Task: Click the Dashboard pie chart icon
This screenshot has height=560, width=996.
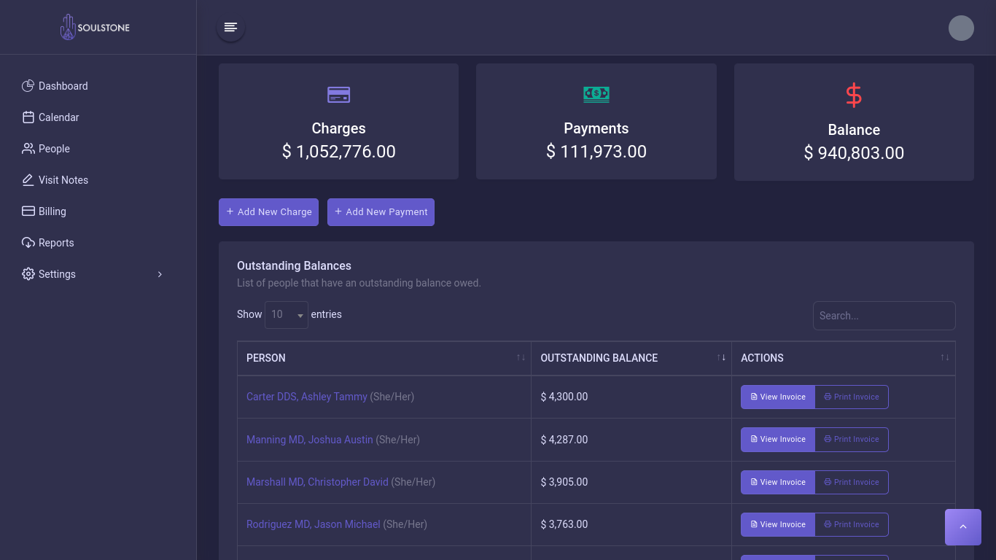Action: pos(28,86)
